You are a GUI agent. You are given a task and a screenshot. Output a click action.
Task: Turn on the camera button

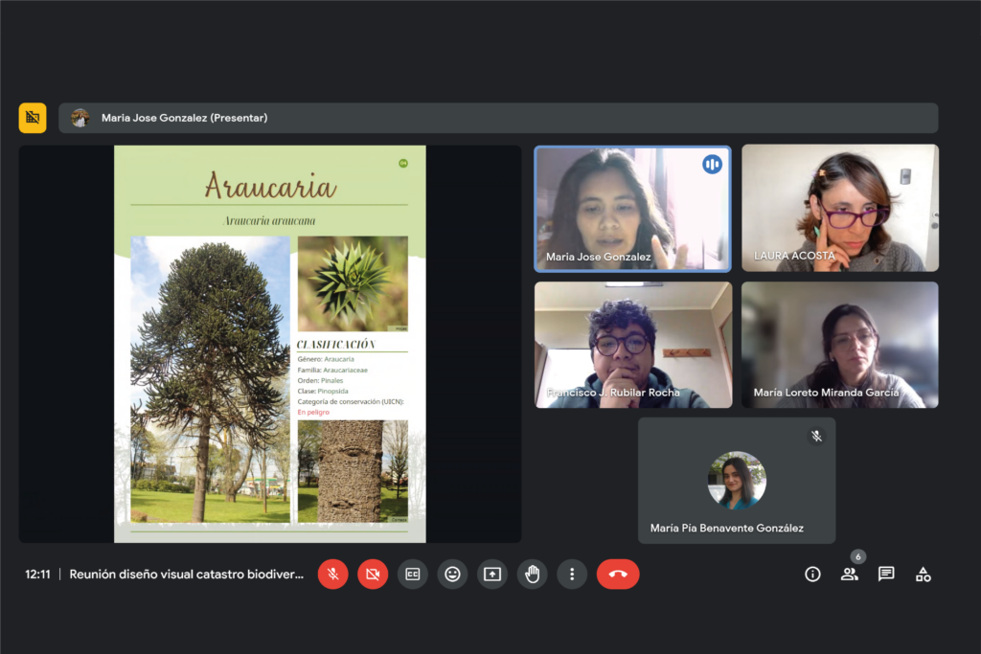(373, 575)
